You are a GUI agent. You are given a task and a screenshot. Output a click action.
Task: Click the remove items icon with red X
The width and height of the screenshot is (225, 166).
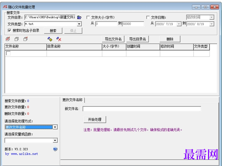(59, 39)
